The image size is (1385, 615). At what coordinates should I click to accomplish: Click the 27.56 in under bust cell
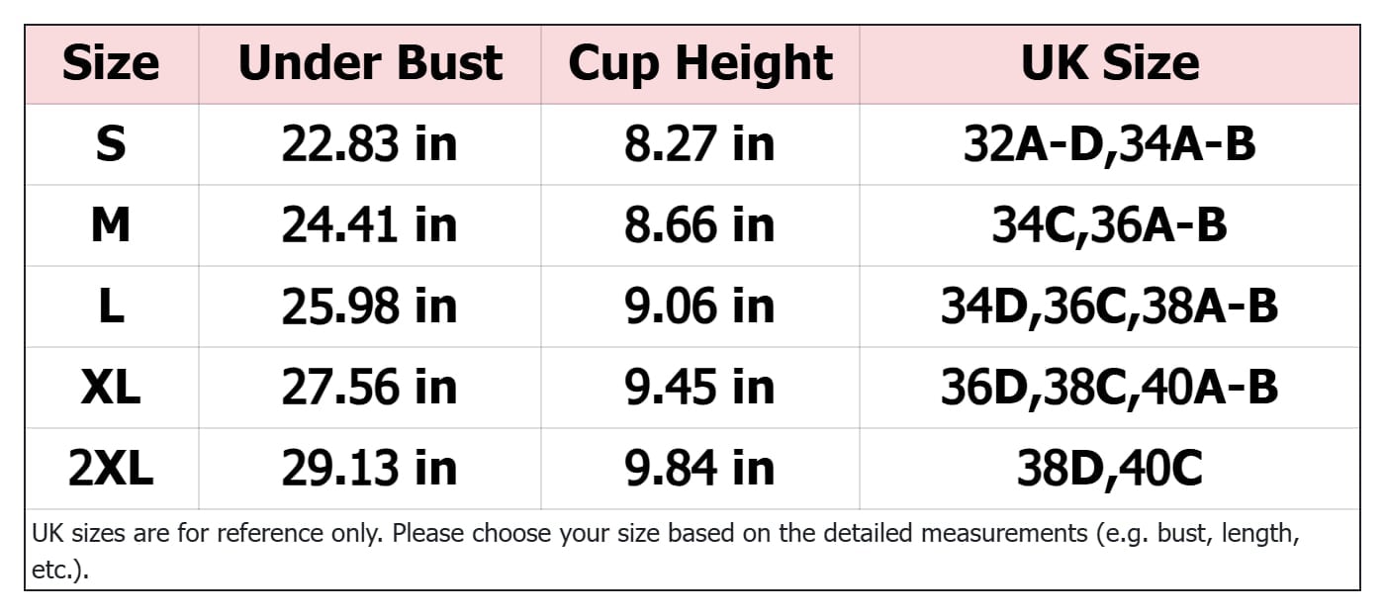tap(370, 388)
